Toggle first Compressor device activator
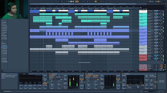167x93 pixels. click(49, 74)
